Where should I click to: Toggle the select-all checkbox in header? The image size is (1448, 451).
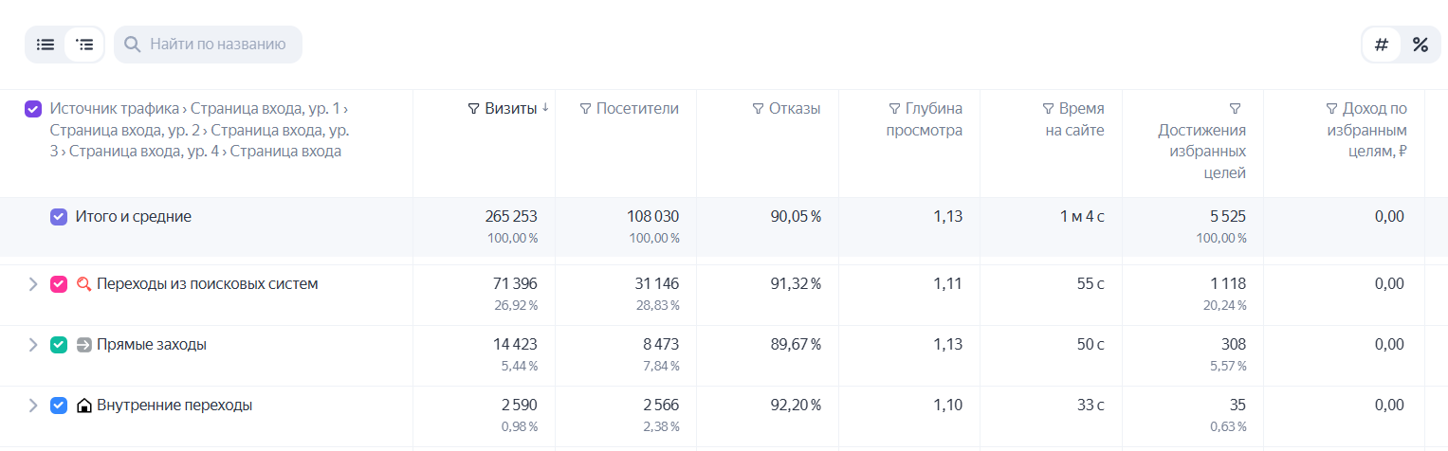coord(33,109)
